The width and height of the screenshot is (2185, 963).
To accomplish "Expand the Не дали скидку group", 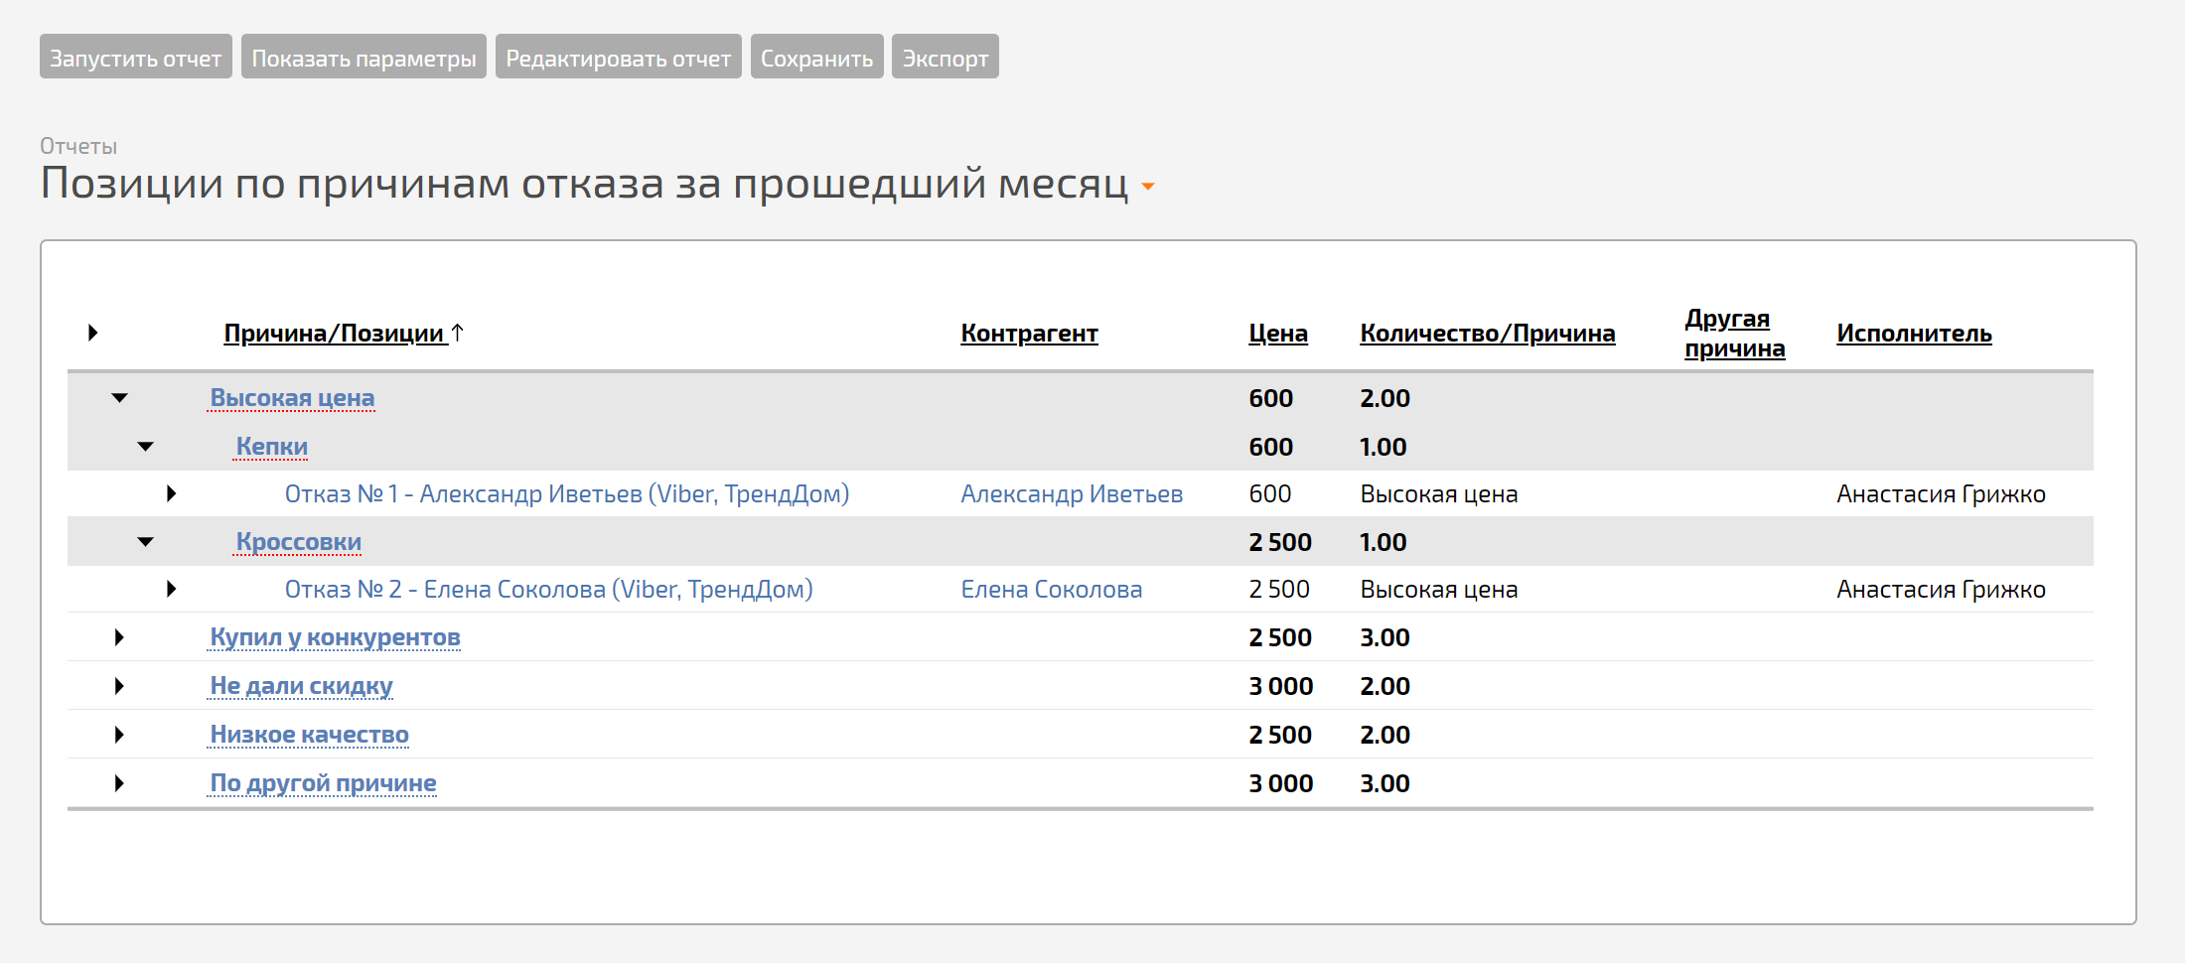I will click(x=119, y=686).
